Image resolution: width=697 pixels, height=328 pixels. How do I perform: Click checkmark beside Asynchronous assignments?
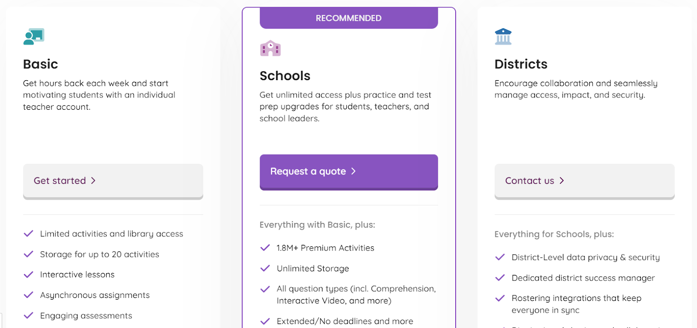click(x=28, y=295)
